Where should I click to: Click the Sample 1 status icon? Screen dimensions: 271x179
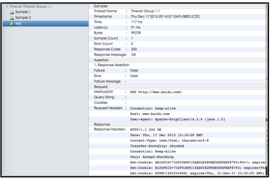[12, 12]
